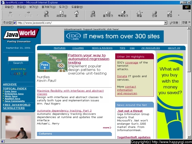Click the Mail toolbar icon
The image size is (192, 144).
click(x=139, y=14)
